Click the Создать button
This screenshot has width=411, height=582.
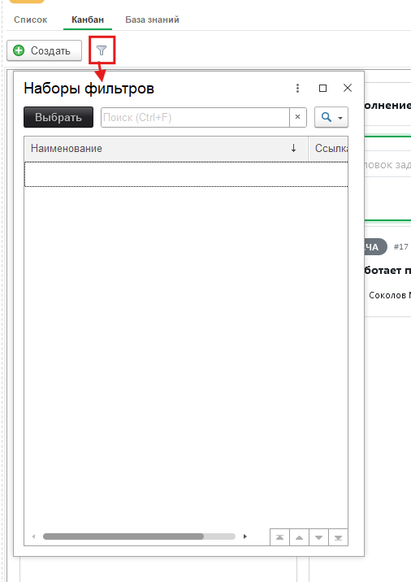(44, 50)
